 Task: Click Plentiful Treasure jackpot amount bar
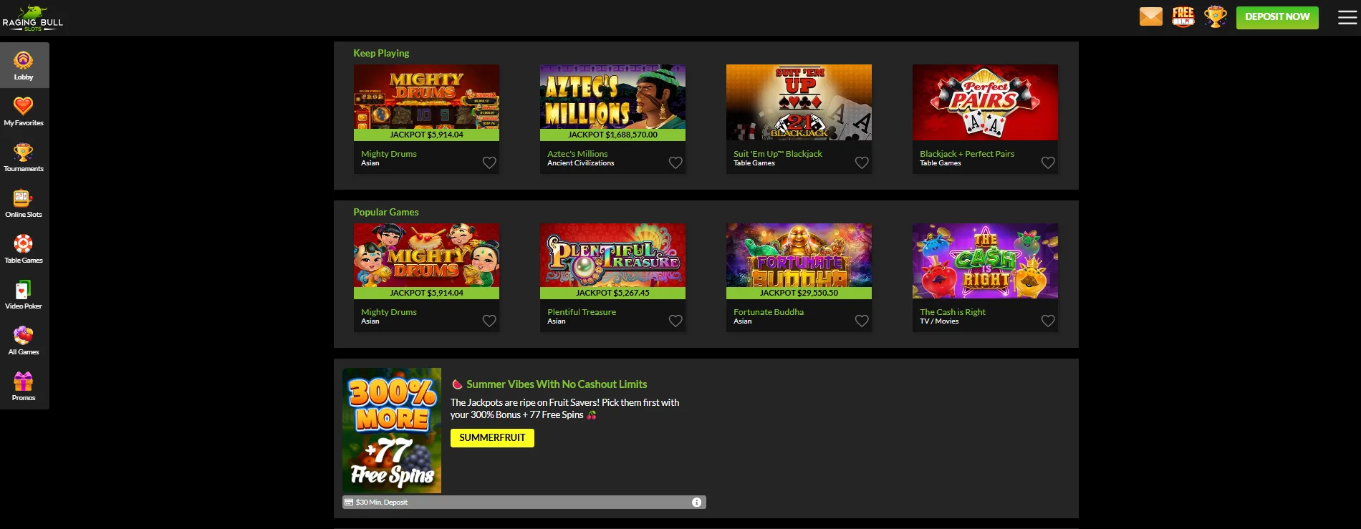click(x=612, y=293)
